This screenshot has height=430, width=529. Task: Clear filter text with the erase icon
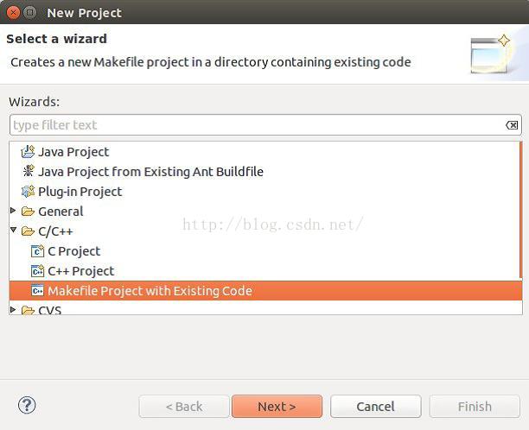coord(512,125)
